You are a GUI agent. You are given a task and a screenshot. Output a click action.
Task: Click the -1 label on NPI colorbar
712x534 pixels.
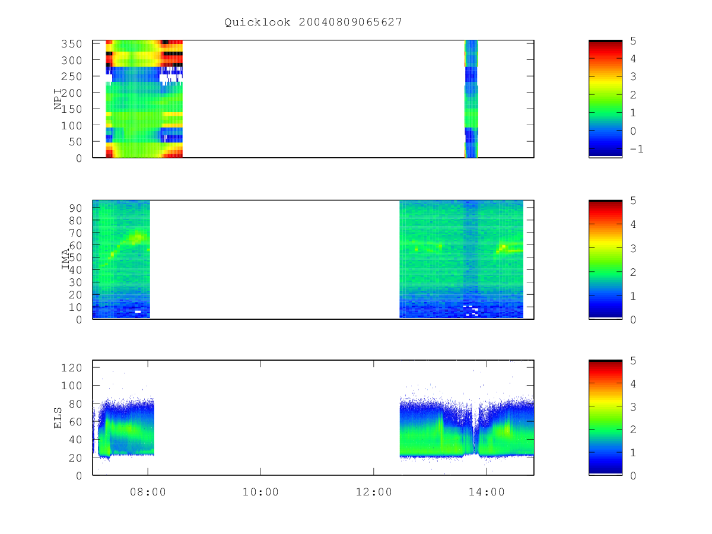[x=636, y=149]
